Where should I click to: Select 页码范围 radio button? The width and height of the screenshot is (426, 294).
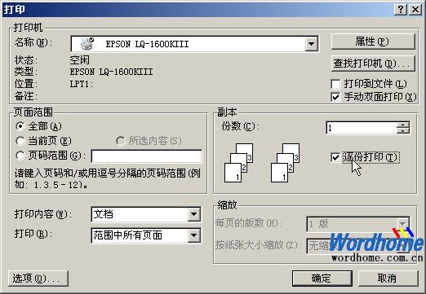[x=20, y=156]
